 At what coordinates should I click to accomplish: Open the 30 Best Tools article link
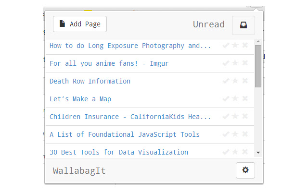pos(119,152)
